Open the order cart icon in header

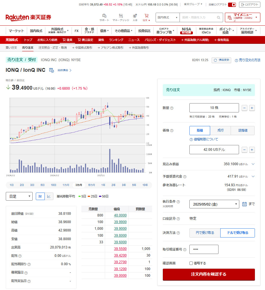point(146,16)
